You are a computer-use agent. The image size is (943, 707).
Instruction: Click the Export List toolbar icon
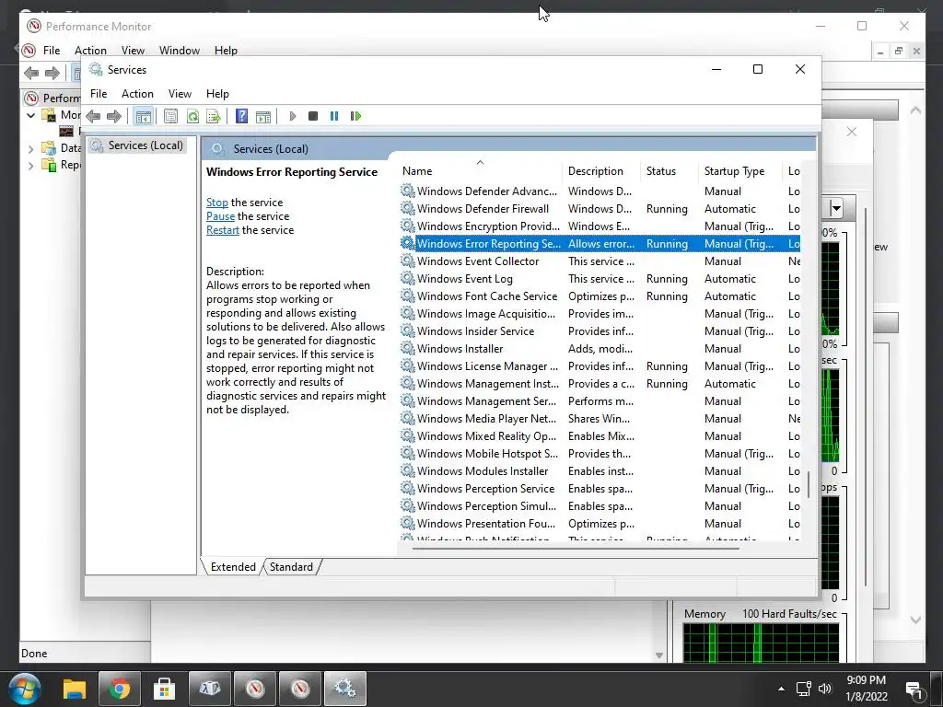click(x=214, y=116)
